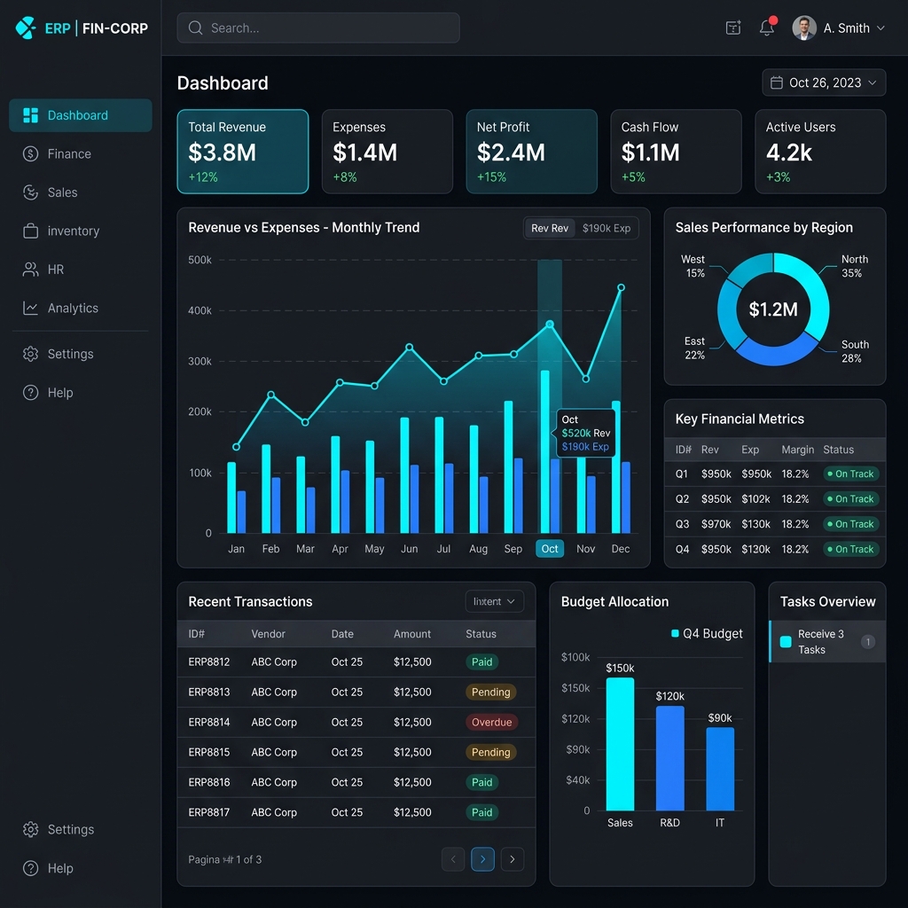Viewport: 908px width, 908px height.
Task: Click last outlined pagination arrow button
Action: click(512, 859)
